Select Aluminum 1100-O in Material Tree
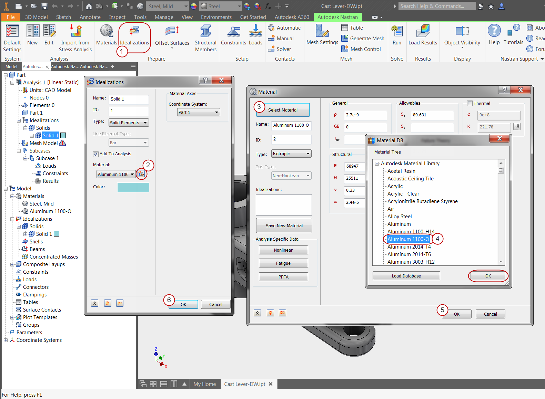This screenshot has height=399, width=545. pyautogui.click(x=408, y=239)
